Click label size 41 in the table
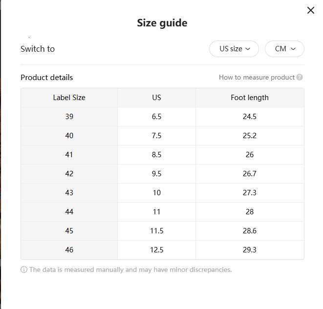The image size is (323, 309). (x=69, y=155)
